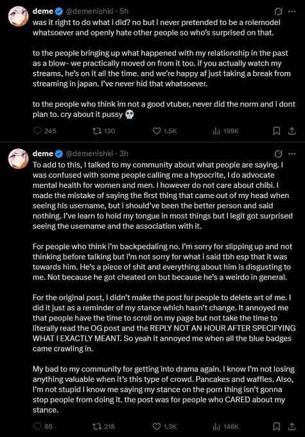Image resolution: width=305 pixels, height=437 pixels.
Task: Open the Grok icon on second post
Action: click(x=278, y=154)
